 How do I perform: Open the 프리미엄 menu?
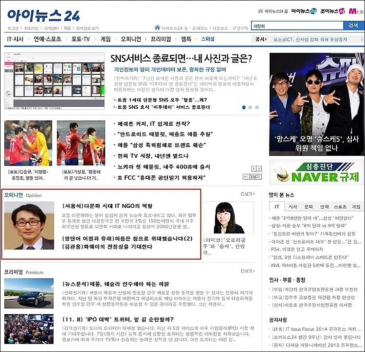(x=161, y=39)
